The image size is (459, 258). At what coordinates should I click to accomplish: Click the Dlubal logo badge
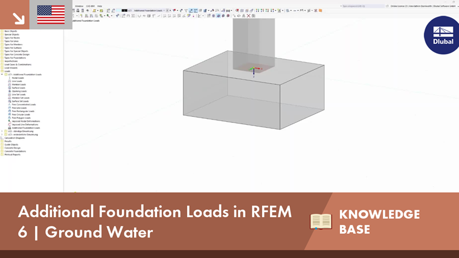pyautogui.click(x=442, y=35)
